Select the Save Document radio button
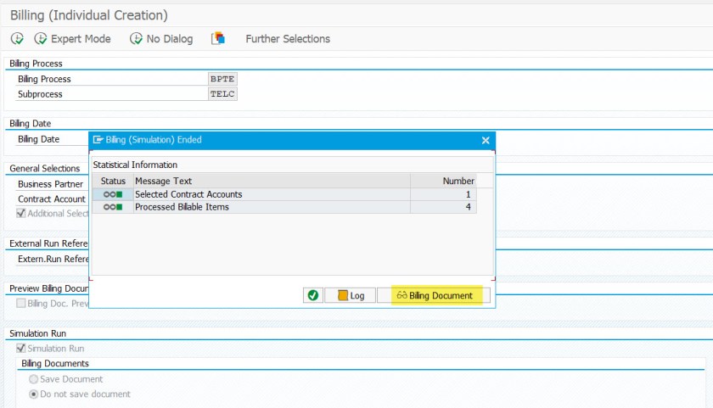The width and height of the screenshot is (713, 408). [x=34, y=379]
